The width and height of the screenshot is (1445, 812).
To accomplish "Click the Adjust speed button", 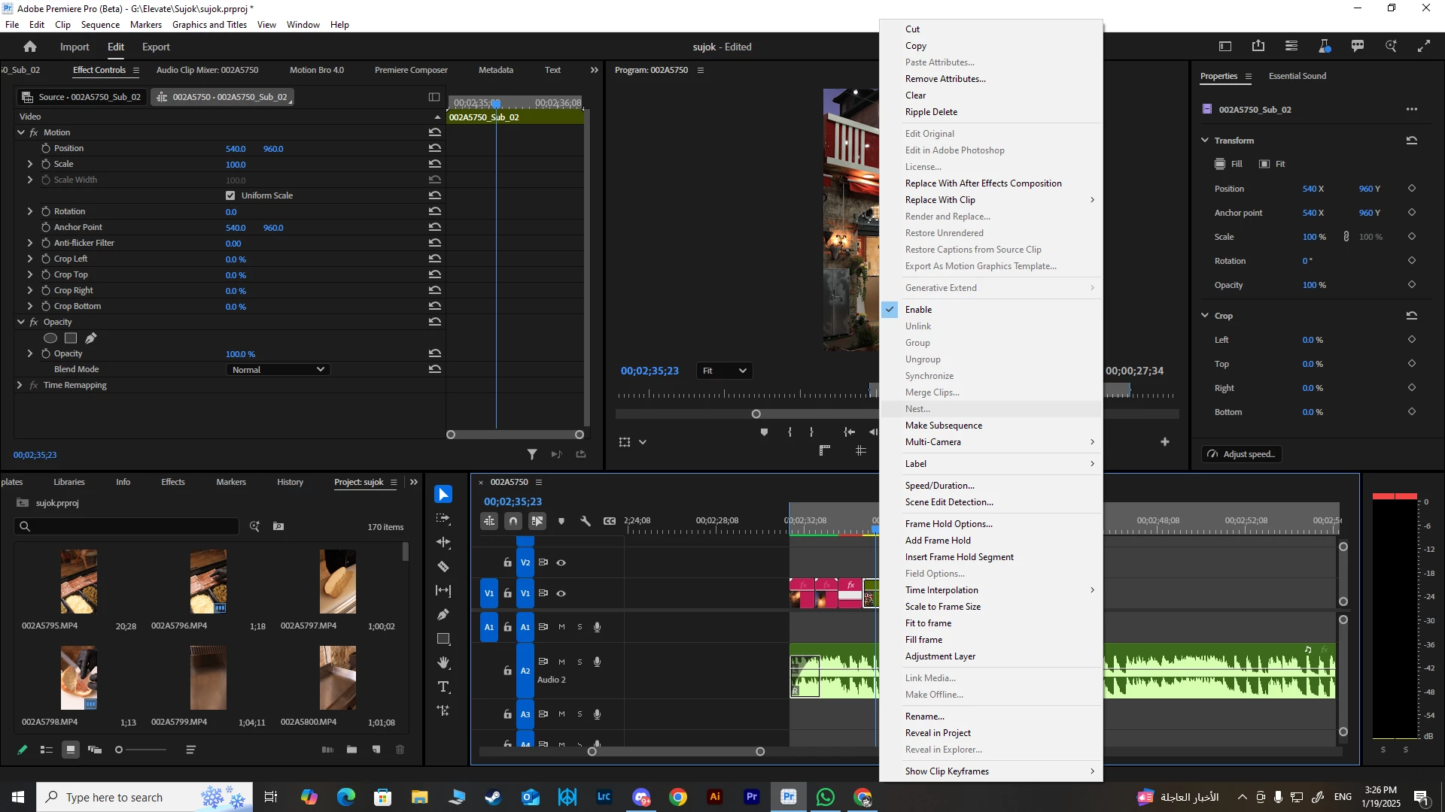I will click(x=1242, y=454).
